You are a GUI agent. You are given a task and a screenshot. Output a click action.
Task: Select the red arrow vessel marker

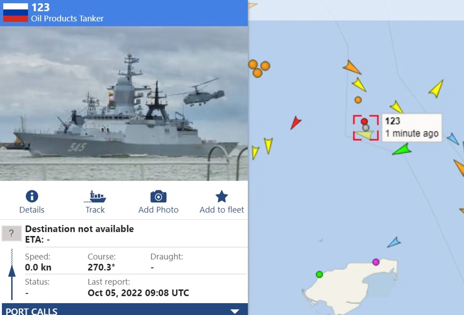click(x=295, y=123)
